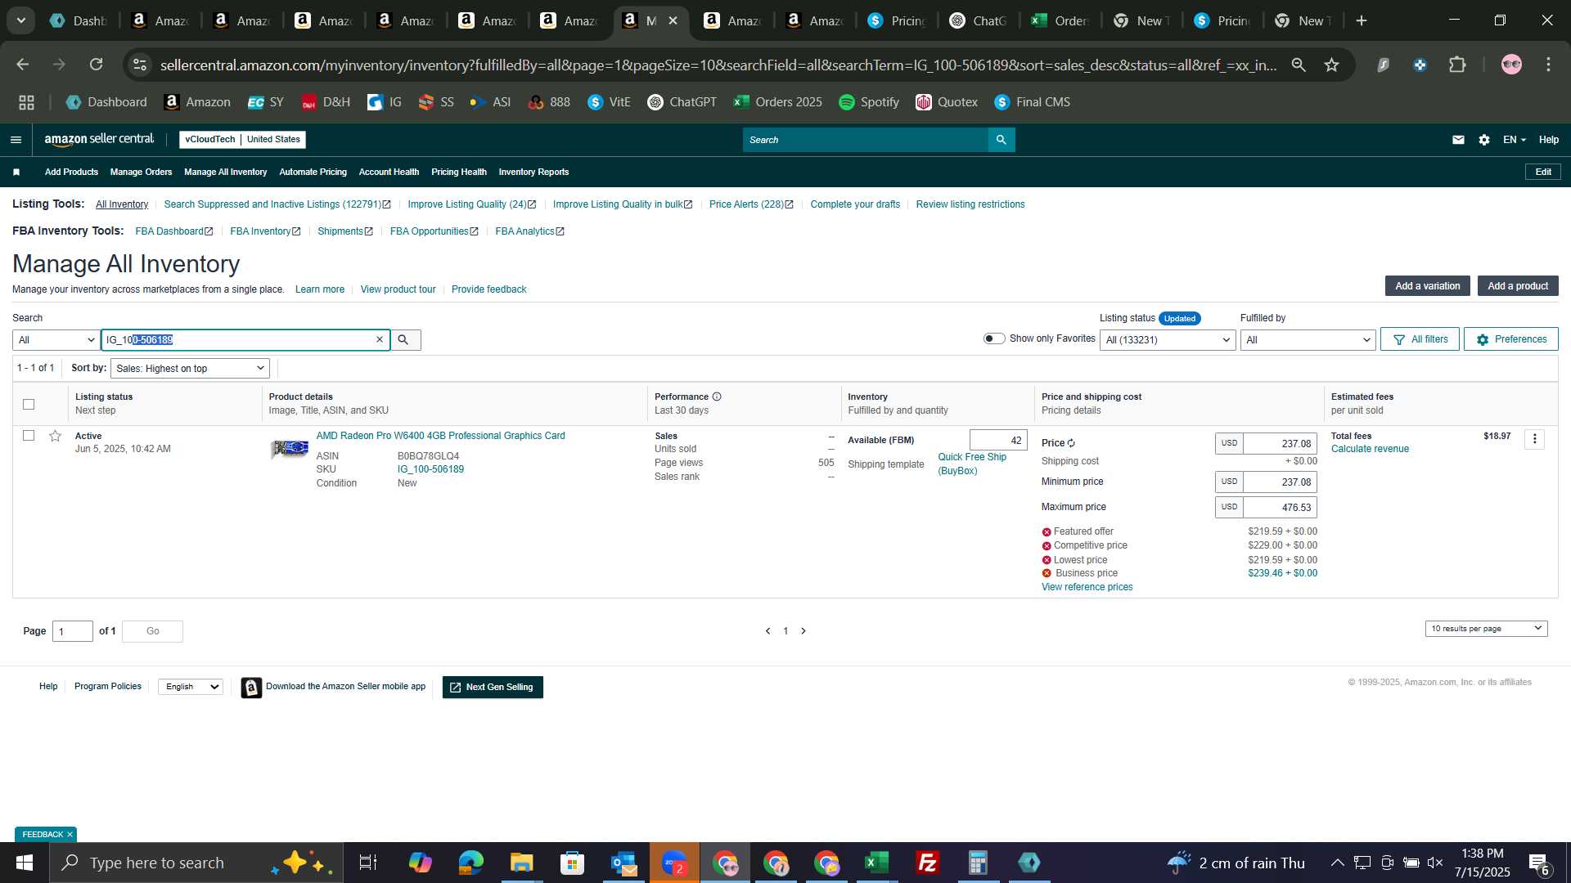Open Price Alerts (228) link
Image resolution: width=1571 pixels, height=883 pixels.
[x=750, y=204]
